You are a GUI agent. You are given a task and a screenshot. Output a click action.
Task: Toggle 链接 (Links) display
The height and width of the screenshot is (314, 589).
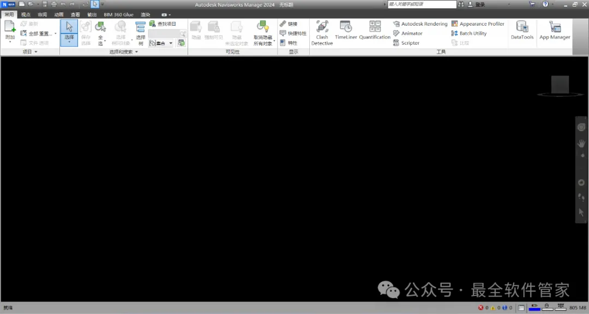(289, 23)
